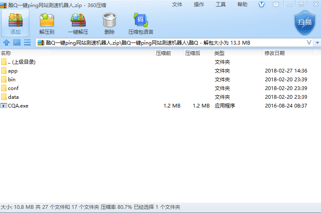Switch to large icon view mode

coord(17,43)
